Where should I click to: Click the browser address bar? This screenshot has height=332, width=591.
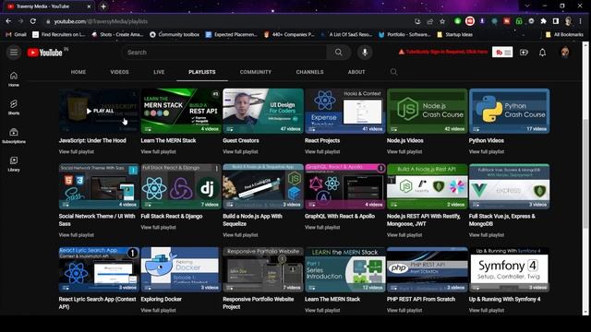(226, 21)
